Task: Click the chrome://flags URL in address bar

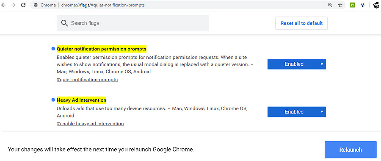Action: 103,5
